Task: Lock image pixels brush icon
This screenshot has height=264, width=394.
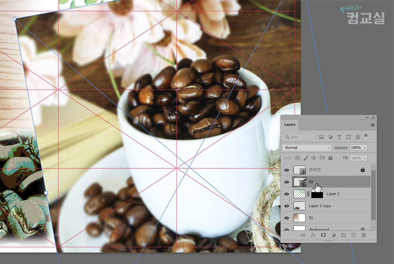Action: [x=306, y=158]
